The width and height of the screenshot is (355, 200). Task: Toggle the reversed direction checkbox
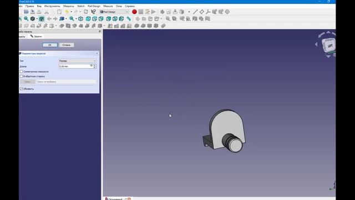tap(21, 77)
